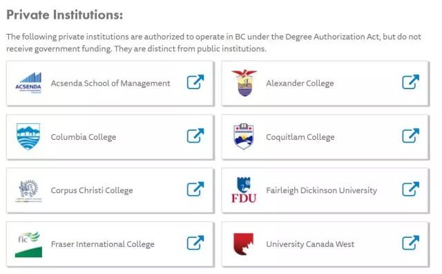The image size is (442, 274).
Task: Click Alexander College external link icon
Action: point(411,82)
